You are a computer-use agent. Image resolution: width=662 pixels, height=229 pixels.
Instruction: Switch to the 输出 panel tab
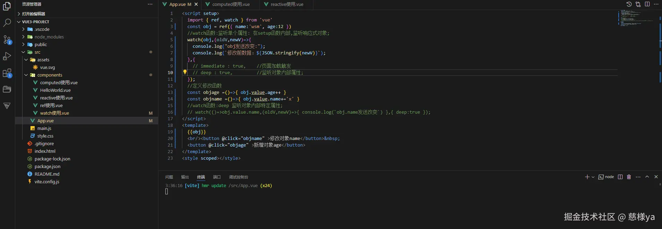tap(185, 177)
